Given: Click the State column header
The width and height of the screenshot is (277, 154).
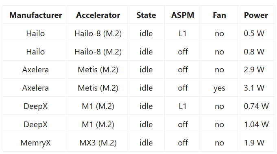Looking at the screenshot, I should click(x=146, y=15).
